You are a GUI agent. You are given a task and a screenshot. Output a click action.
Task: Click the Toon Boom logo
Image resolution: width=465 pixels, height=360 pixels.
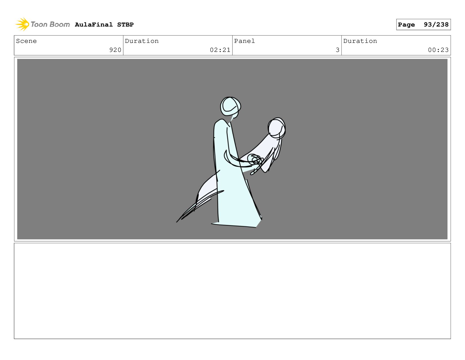(43, 24)
